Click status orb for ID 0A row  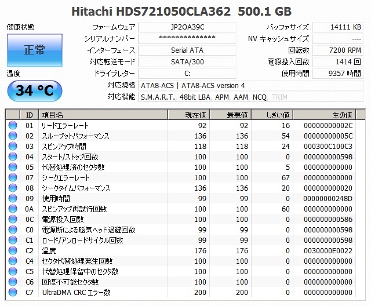tap(13, 209)
